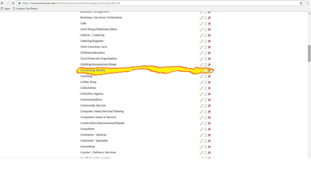Click the Collectables category name
Image resolution: width=311 pixels, height=172 pixels.
[x=88, y=88]
